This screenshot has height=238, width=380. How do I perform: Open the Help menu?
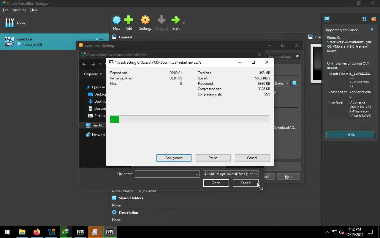(34, 10)
